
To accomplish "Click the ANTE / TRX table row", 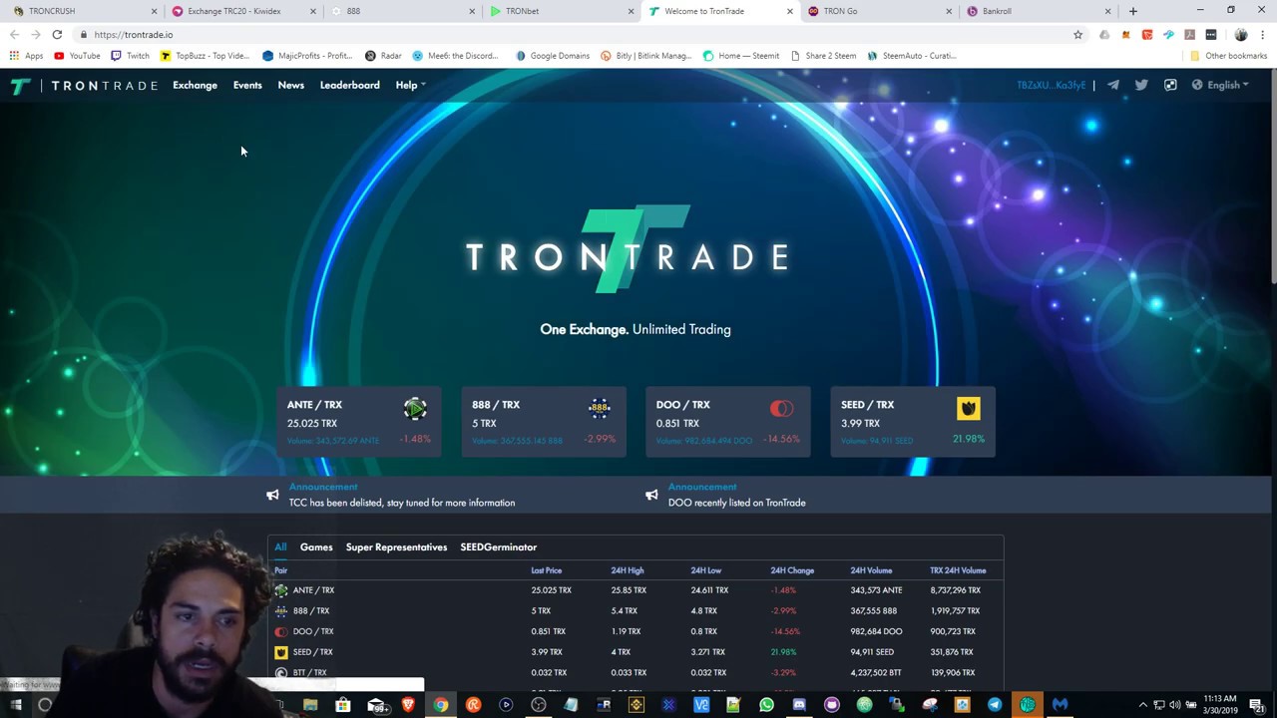I will click(636, 590).
